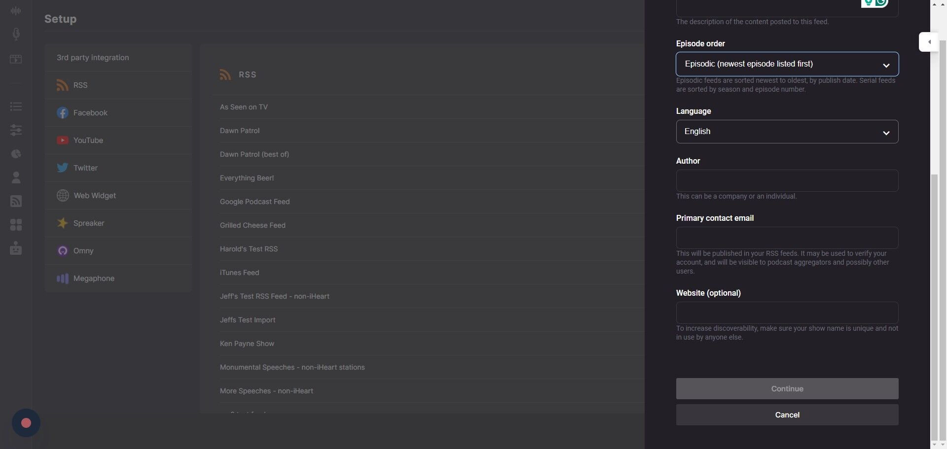This screenshot has width=947, height=449.
Task: Open the Grilled Cheese Feed entry
Action: (x=253, y=225)
